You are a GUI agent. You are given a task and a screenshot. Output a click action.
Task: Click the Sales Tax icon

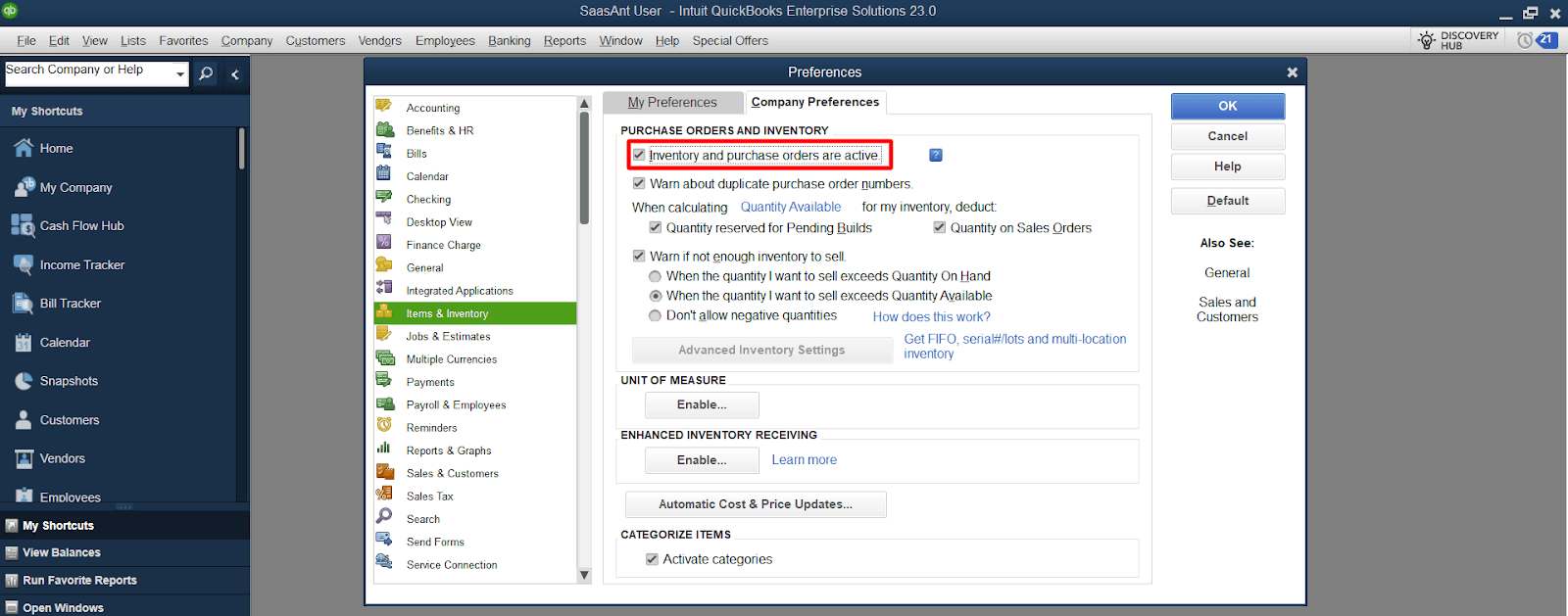click(384, 494)
